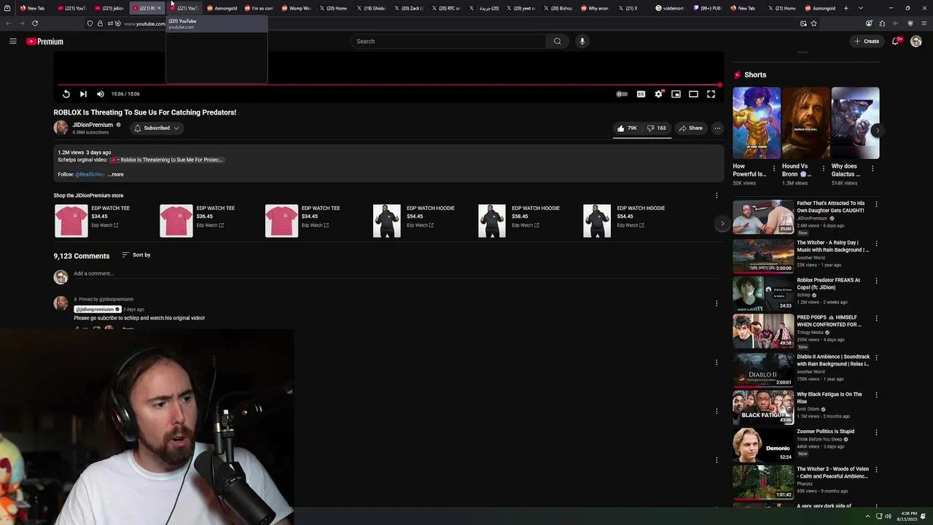The image size is (933, 525).
Task: Focus the YouTube search field
Action: click(448, 42)
